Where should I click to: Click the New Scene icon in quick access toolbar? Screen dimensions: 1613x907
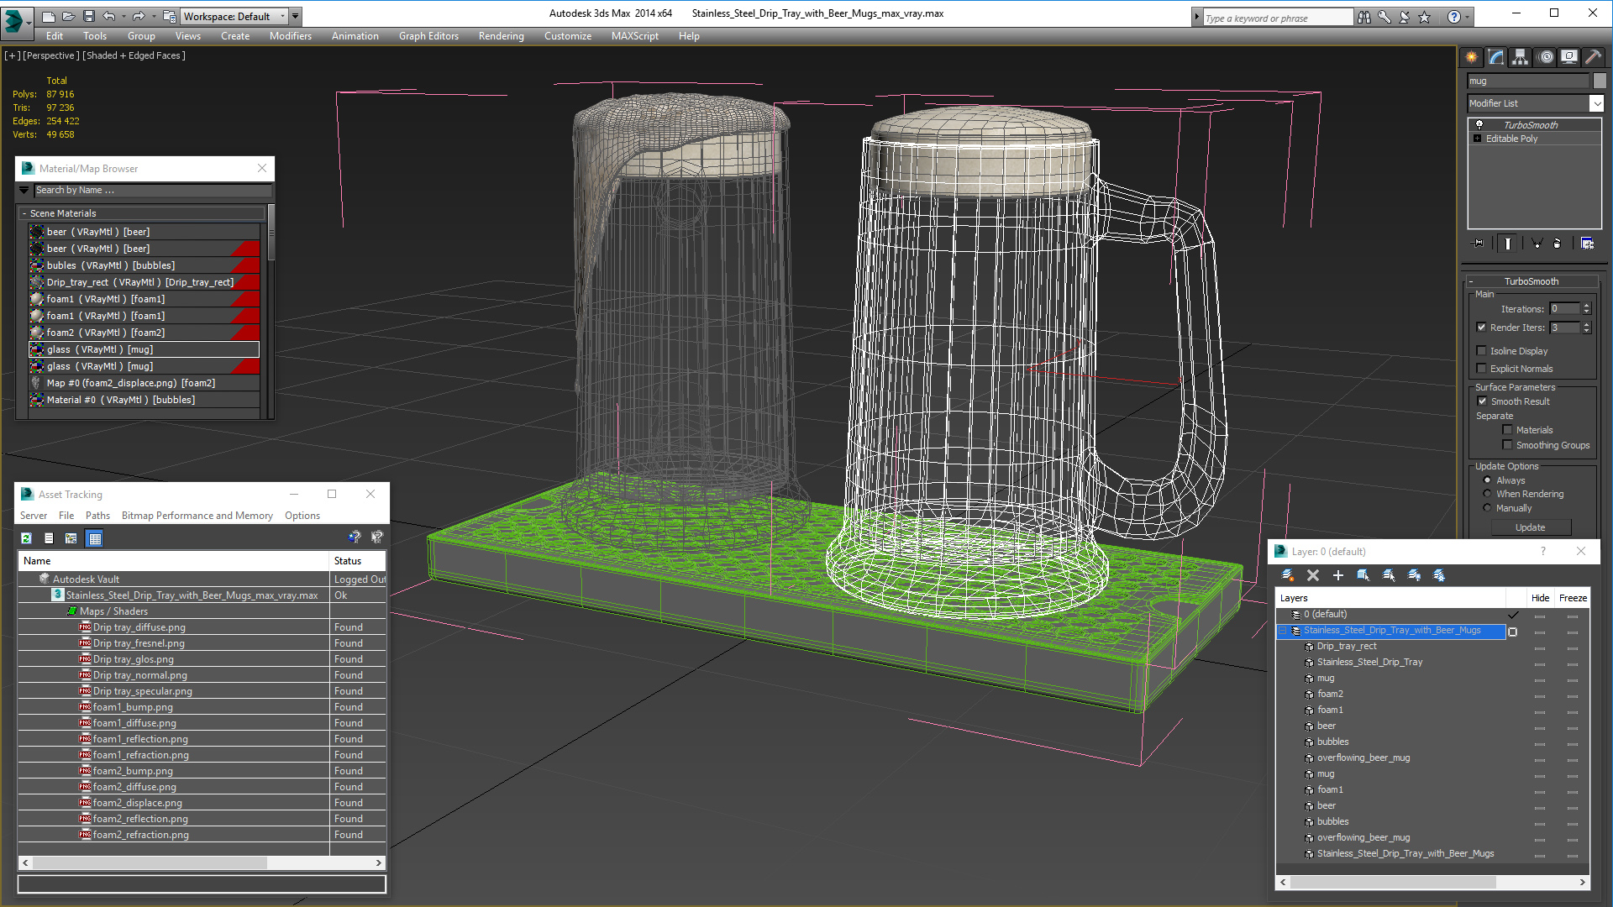click(x=49, y=16)
